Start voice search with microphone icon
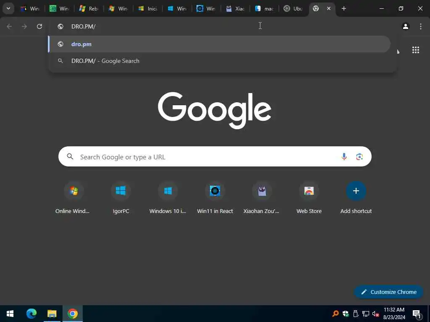 (x=344, y=157)
